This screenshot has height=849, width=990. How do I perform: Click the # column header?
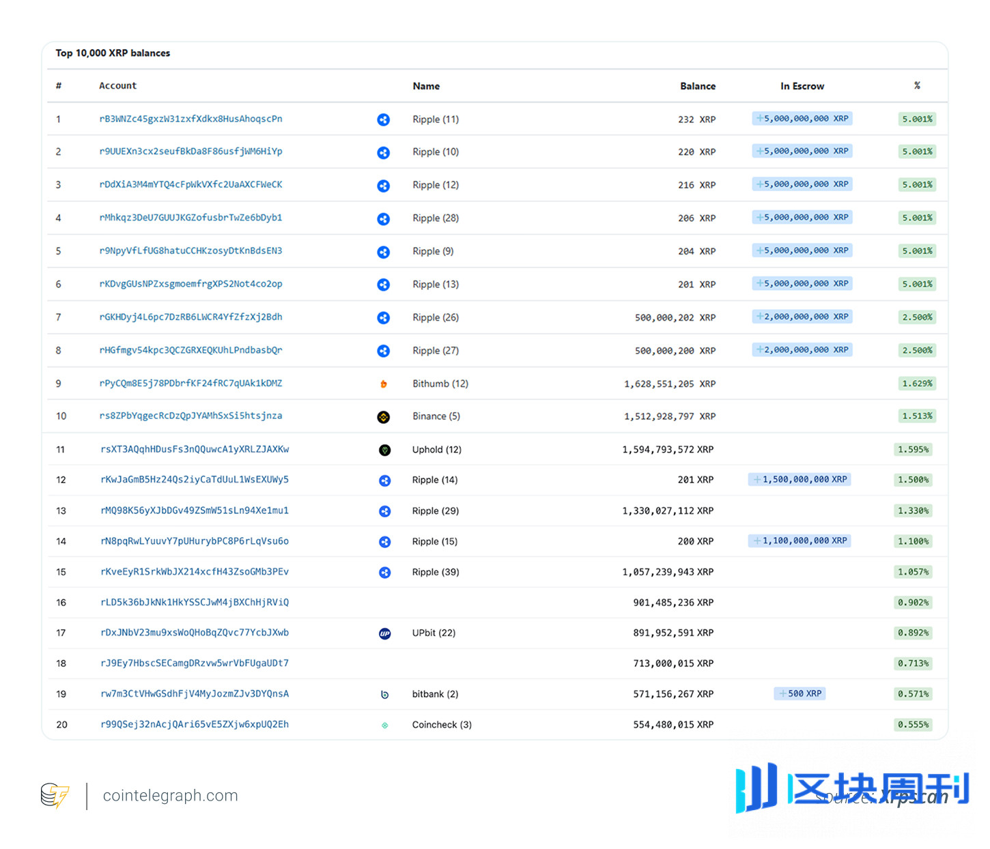[59, 86]
